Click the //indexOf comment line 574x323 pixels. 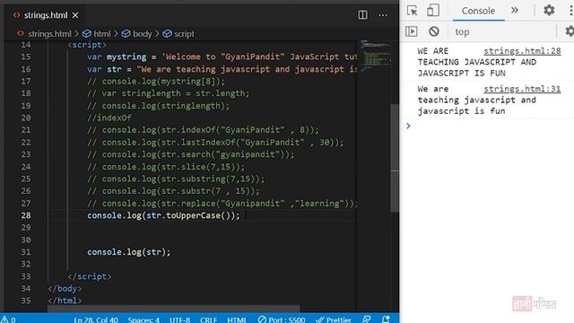(x=109, y=118)
